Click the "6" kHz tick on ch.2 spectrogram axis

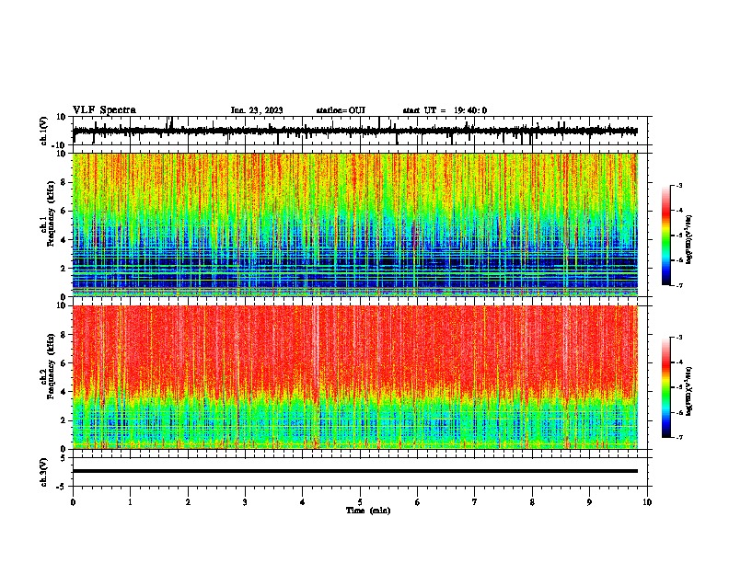click(x=64, y=363)
